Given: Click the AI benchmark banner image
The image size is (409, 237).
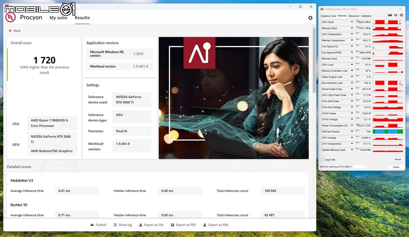Looking at the screenshot, I should [234, 98].
